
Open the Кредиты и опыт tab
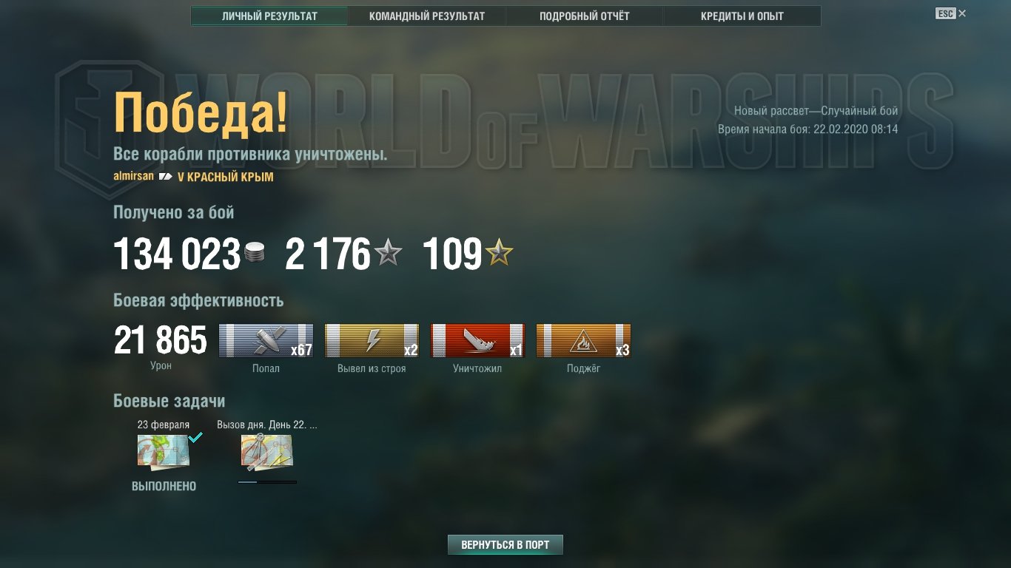click(742, 16)
